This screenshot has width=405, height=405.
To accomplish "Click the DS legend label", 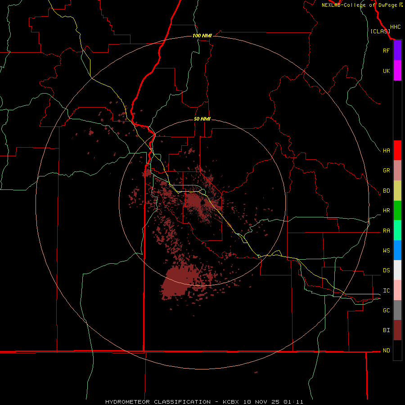I will point(386,270).
